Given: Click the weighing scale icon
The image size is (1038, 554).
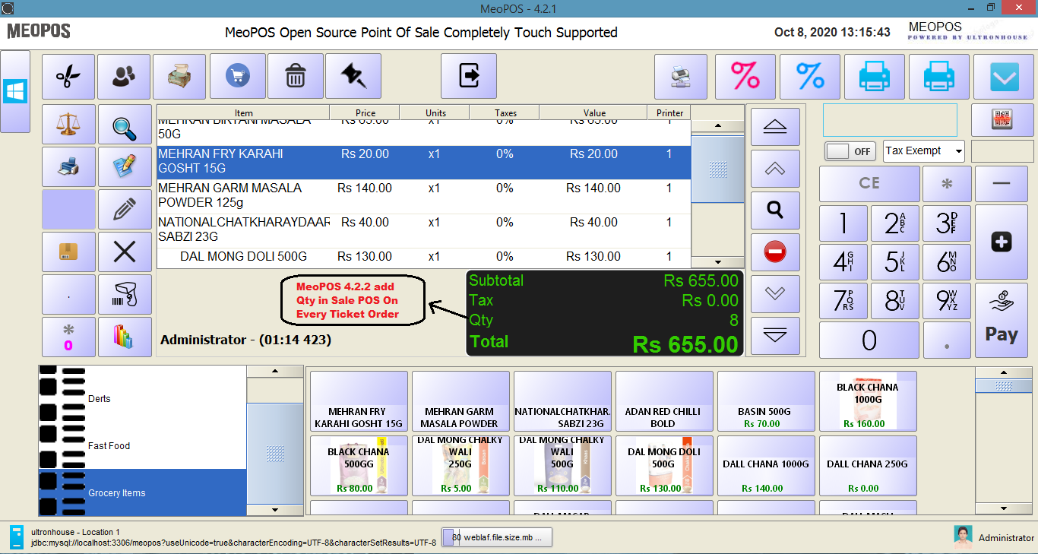Looking at the screenshot, I should pos(68,125).
